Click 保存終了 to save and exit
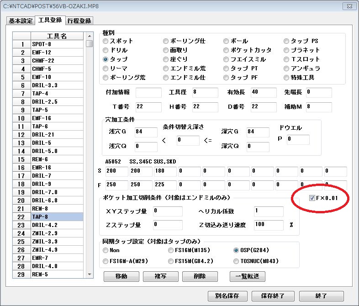The height and width of the screenshot is (306, 359). pos(273,296)
